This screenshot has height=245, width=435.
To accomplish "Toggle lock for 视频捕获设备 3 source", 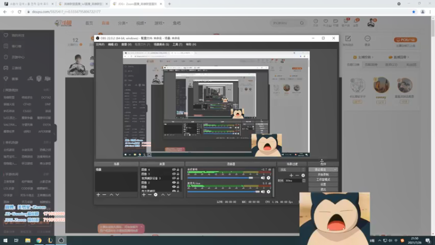I will click(178, 179).
